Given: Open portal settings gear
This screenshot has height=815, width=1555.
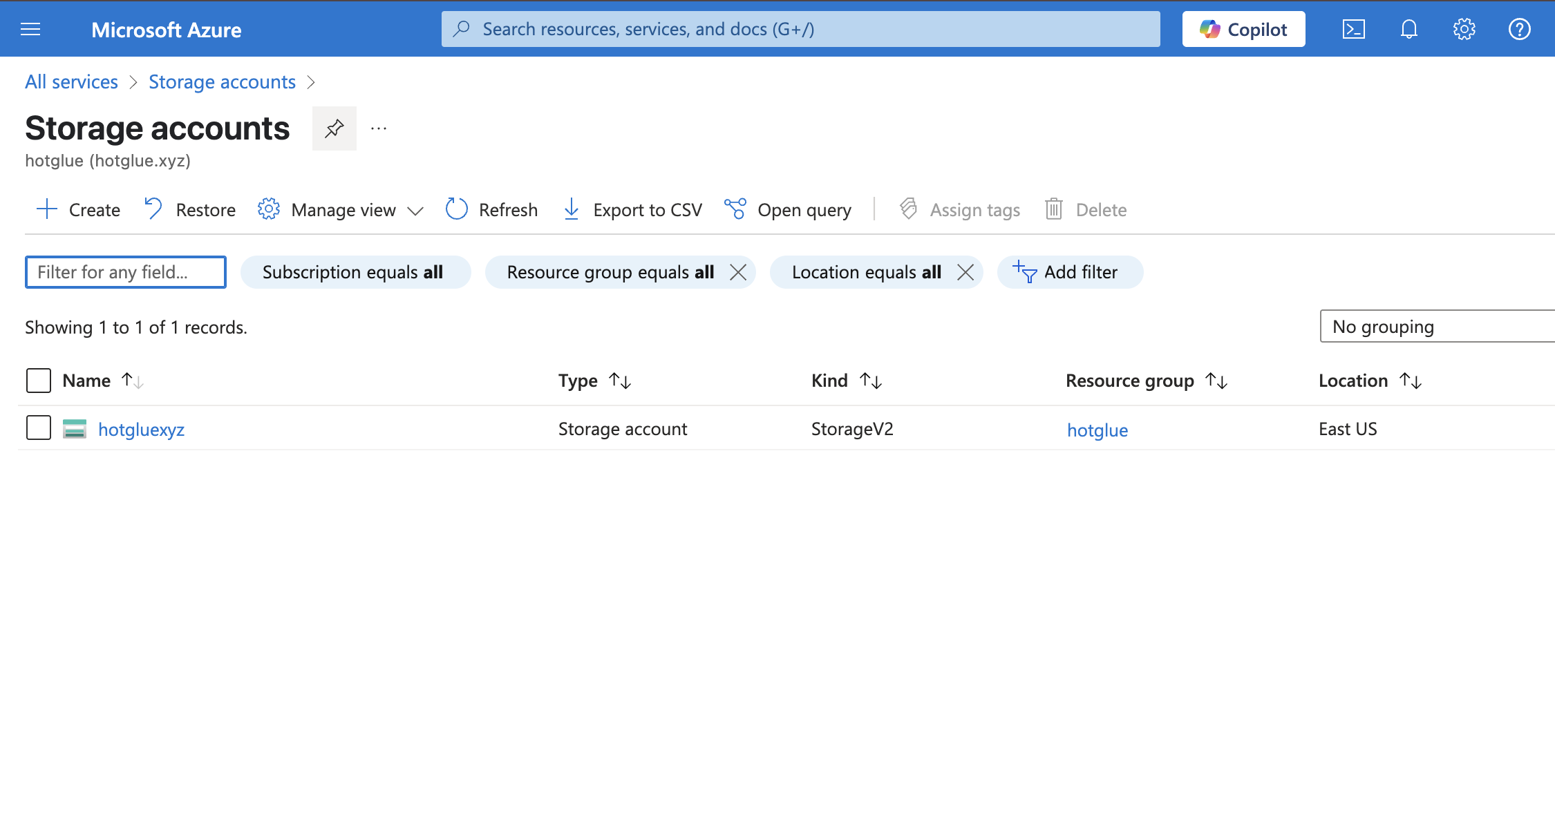Looking at the screenshot, I should click(1464, 29).
